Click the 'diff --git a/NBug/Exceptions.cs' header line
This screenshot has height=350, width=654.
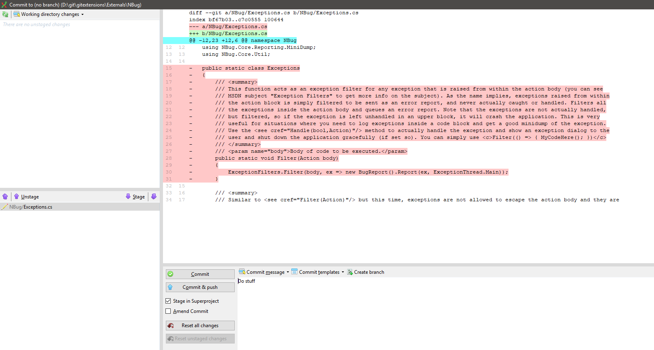point(274,13)
